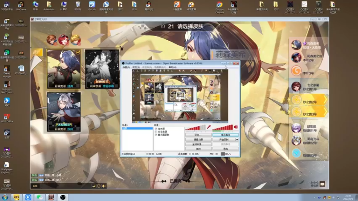Click the 退出 exit button in OBS
The height and width of the screenshot is (201, 358).
click(226, 149)
